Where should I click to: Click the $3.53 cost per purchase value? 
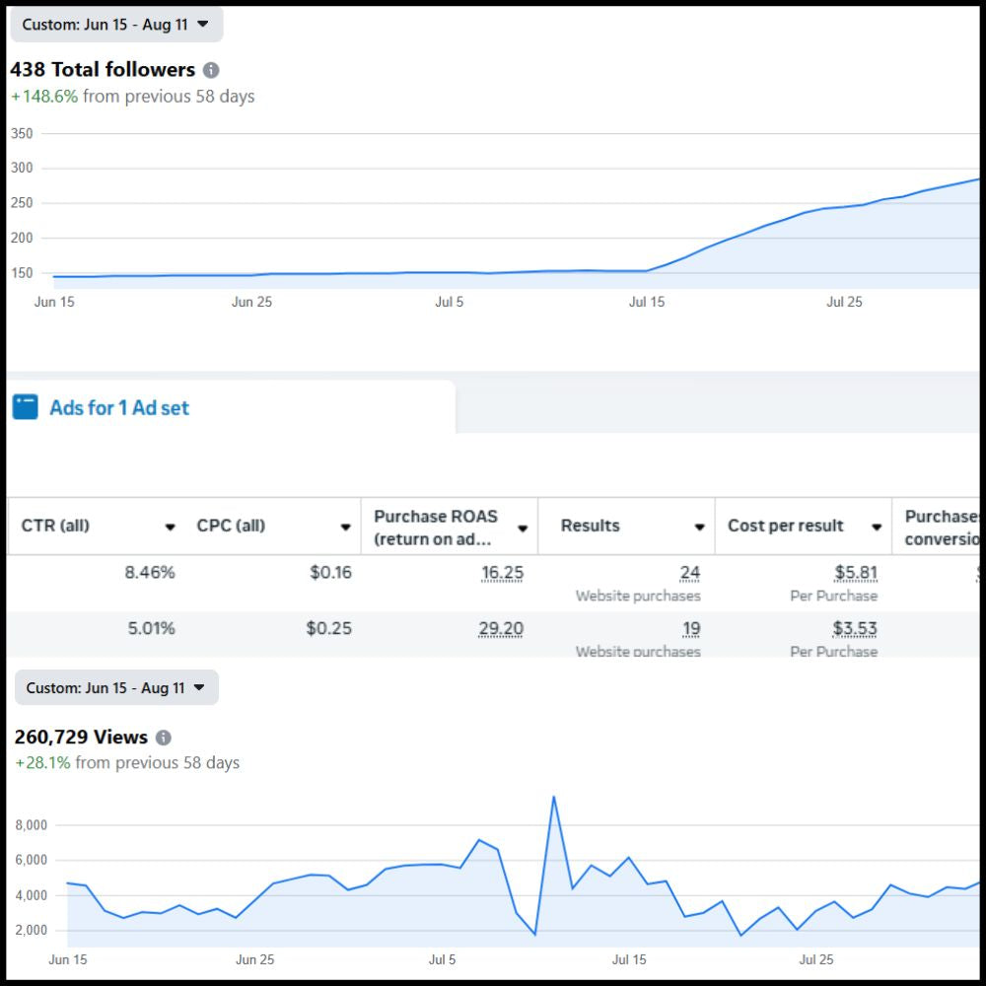(854, 629)
